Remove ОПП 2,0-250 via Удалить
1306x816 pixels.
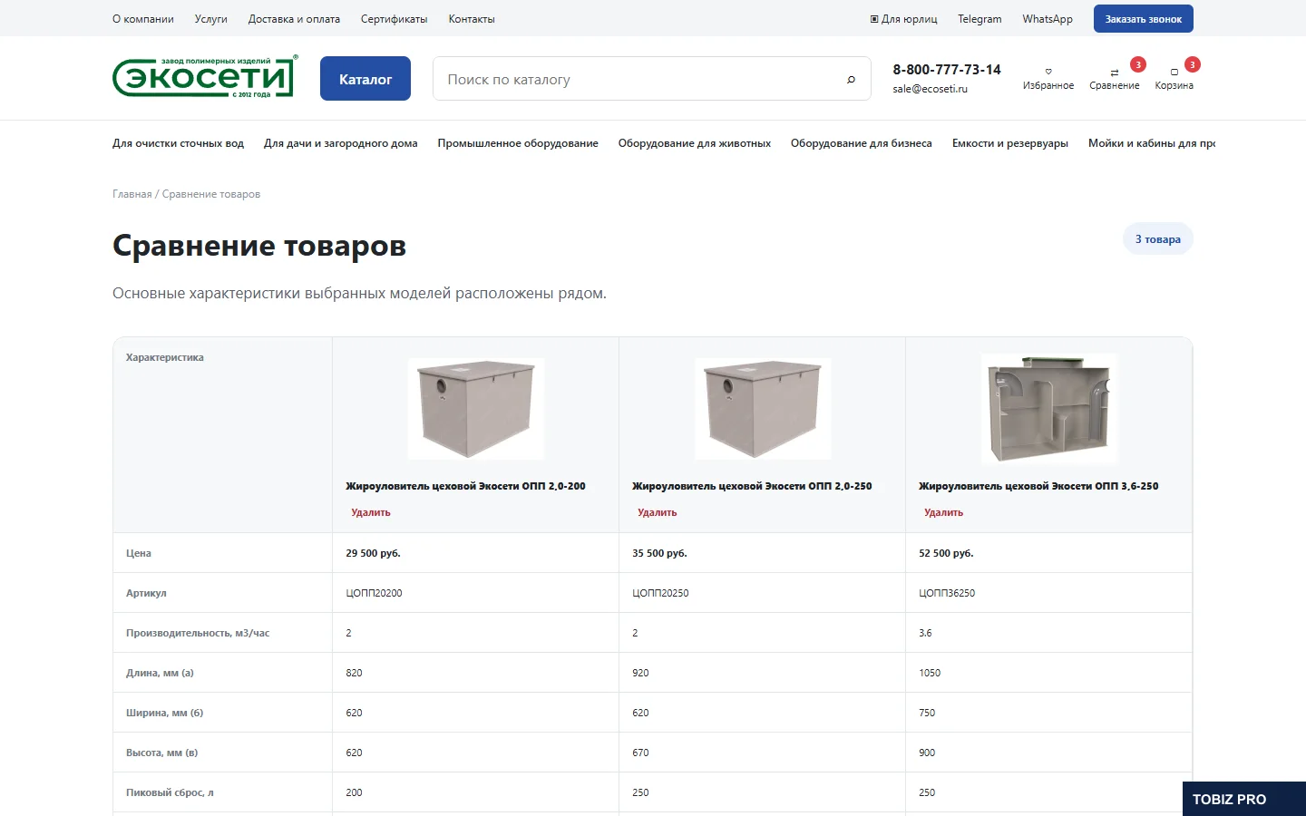click(x=658, y=512)
